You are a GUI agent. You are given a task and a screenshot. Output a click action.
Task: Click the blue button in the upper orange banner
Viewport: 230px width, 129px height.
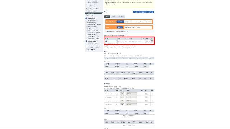(120, 21)
